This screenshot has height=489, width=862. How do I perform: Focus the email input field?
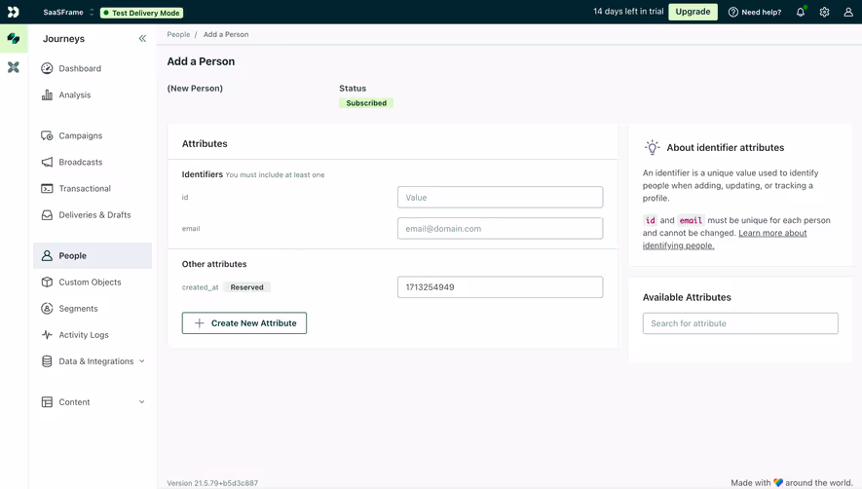500,228
